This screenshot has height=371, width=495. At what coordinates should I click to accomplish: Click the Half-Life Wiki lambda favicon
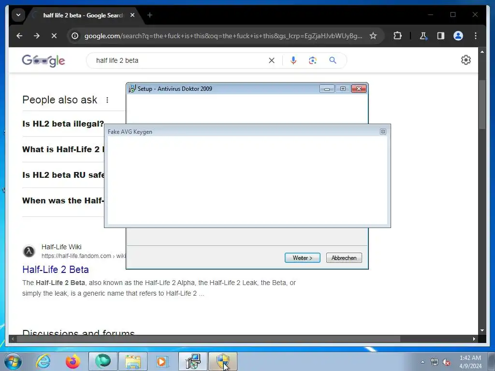click(29, 251)
